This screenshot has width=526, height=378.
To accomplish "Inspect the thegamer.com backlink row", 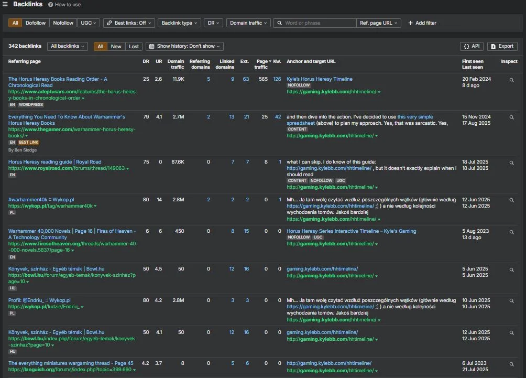I will click(x=511, y=117).
